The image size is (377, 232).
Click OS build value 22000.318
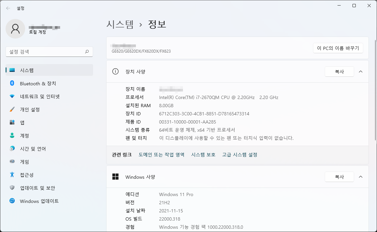pyautogui.click(x=170, y=219)
